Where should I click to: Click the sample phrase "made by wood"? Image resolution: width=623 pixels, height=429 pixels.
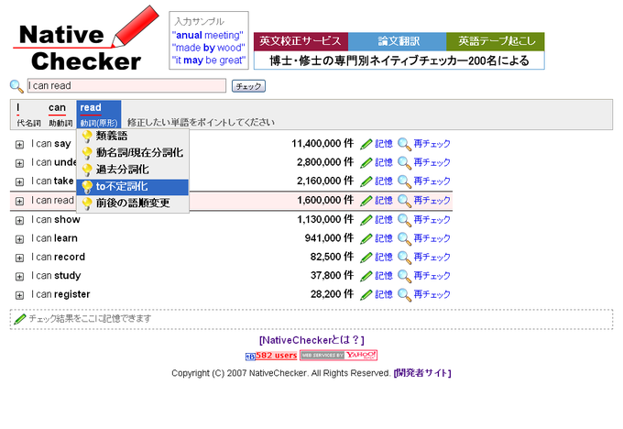[x=209, y=48]
